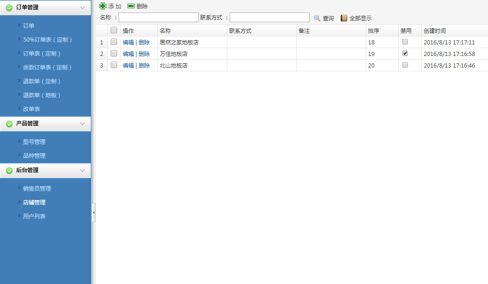Screen dimensions: 488x284
Task: Click green check icon beside 后台管理
Action: pyautogui.click(x=9, y=171)
